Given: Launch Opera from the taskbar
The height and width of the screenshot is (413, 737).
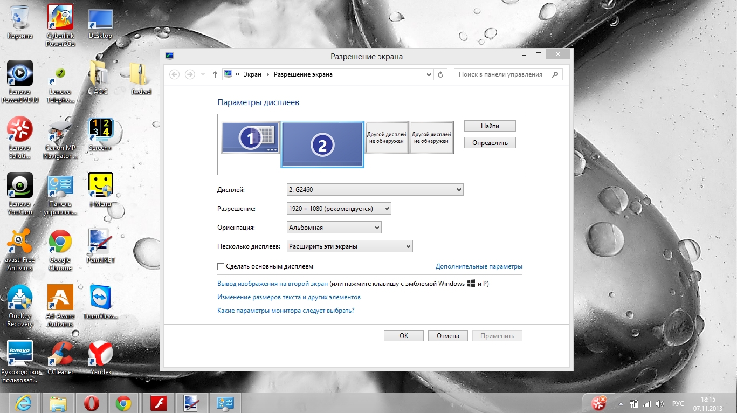Looking at the screenshot, I should tap(91, 403).
